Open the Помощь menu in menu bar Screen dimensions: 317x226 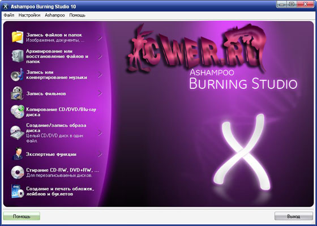tap(77, 15)
